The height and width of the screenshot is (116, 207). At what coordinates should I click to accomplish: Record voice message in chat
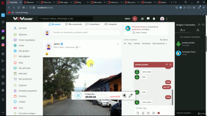(143, 113)
